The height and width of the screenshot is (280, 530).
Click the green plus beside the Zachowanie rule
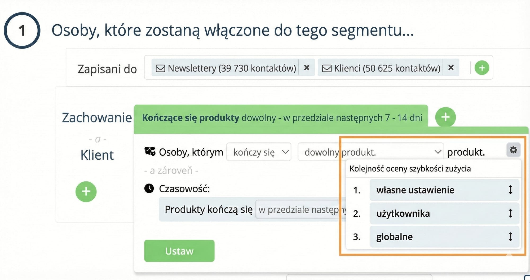445,117
